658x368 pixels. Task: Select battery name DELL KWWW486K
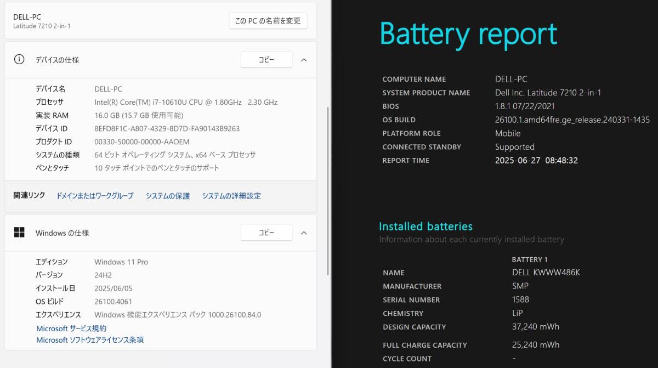[546, 273]
